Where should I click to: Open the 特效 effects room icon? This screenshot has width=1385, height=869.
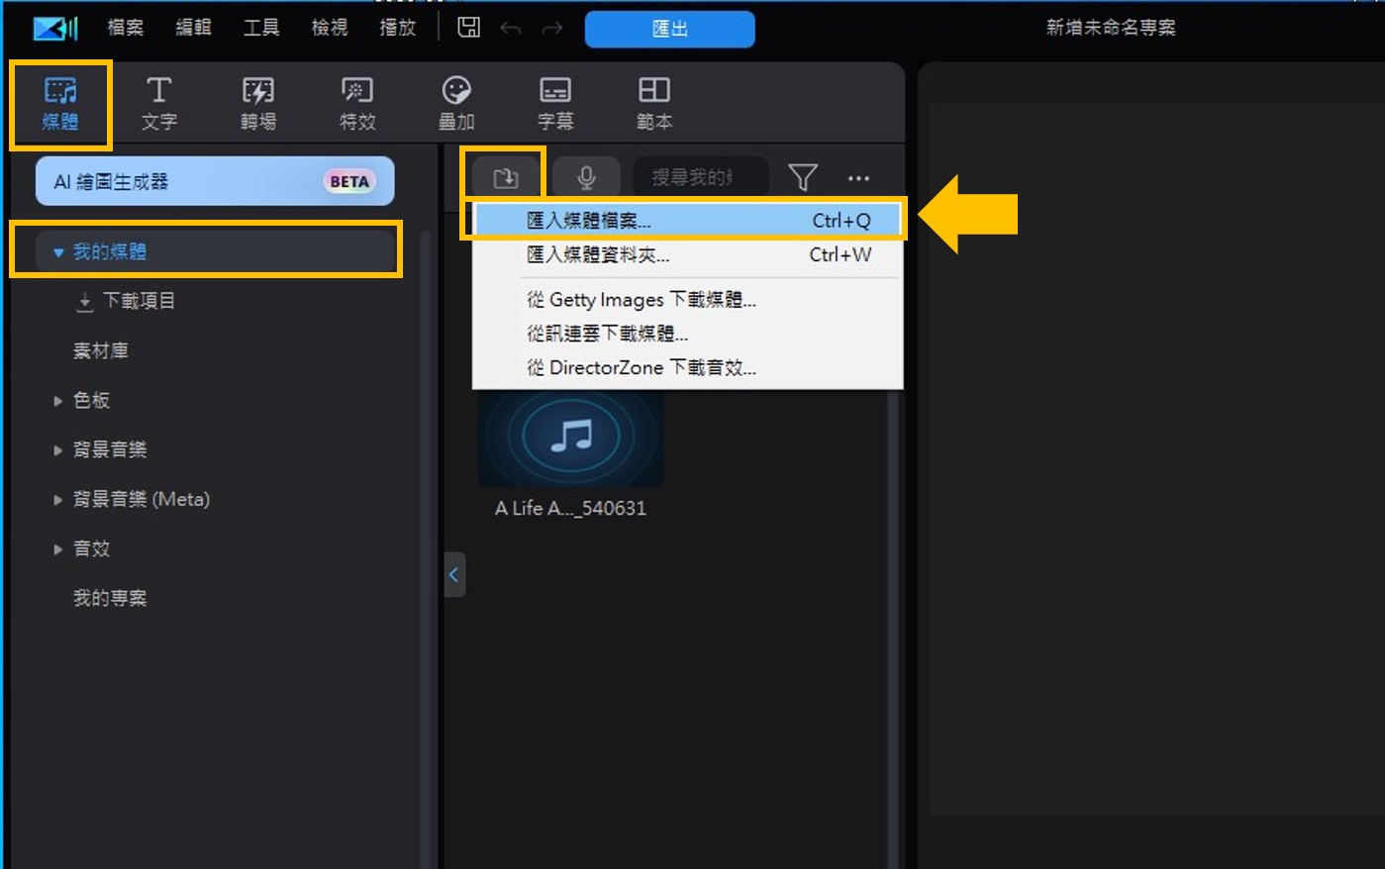point(356,102)
